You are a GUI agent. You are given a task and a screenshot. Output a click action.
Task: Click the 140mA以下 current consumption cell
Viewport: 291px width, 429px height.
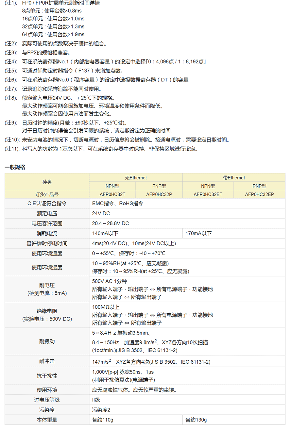click(105, 233)
